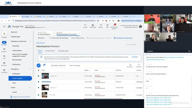192x108 pixels.
Task: Click the filter funnel icon
Action: coord(44,65)
